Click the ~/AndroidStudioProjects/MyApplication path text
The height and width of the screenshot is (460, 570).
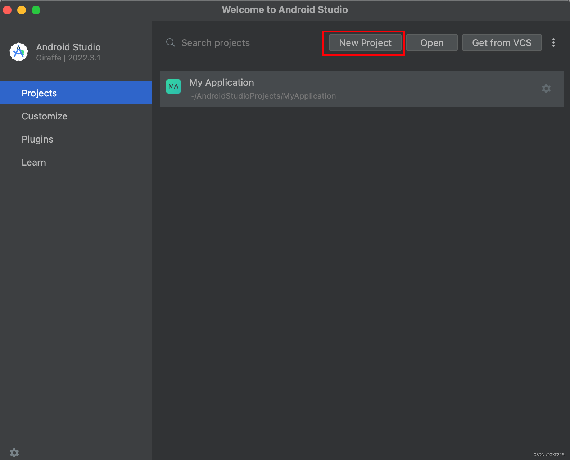click(x=263, y=96)
